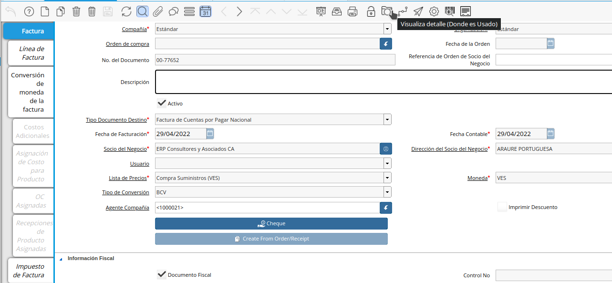Click the calendar 31 history icon in the toolbar

click(205, 11)
